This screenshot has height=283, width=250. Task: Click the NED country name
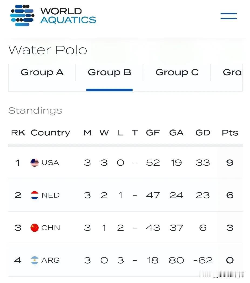(x=50, y=195)
